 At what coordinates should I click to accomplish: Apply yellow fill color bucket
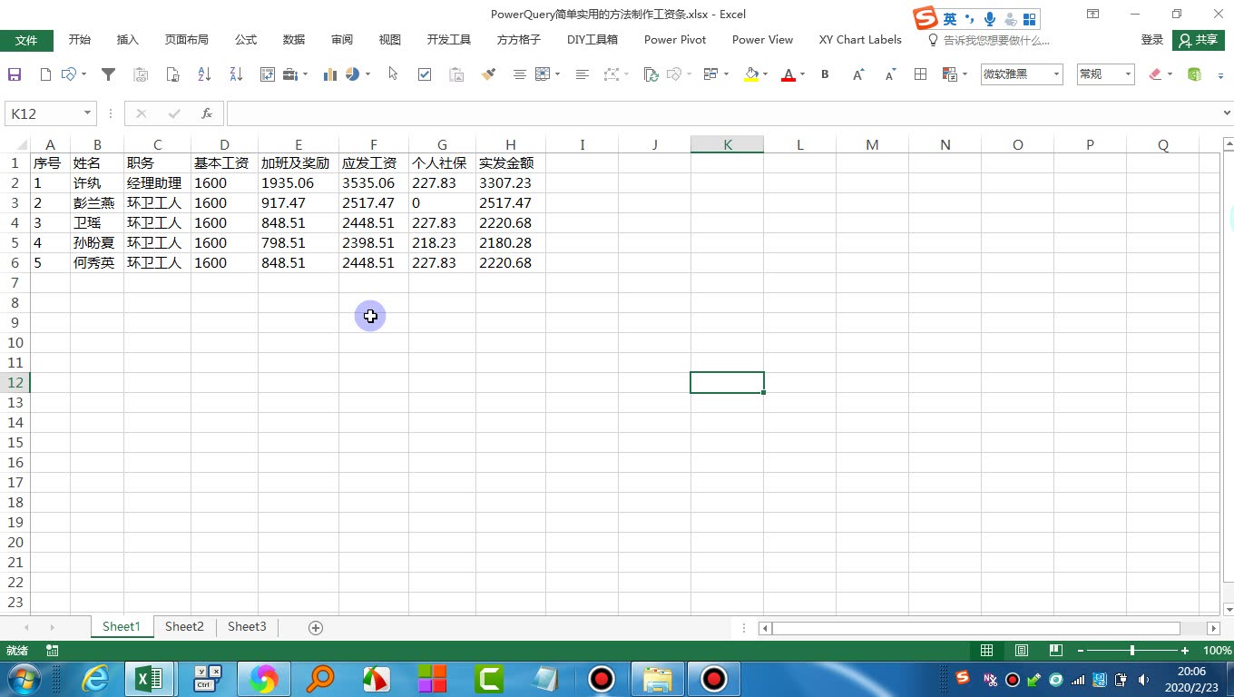click(750, 74)
